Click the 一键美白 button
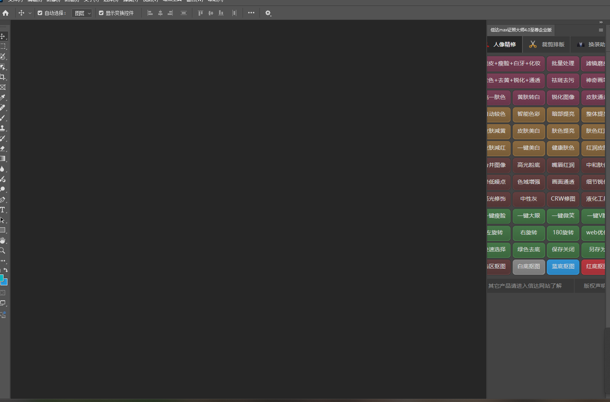610x402 pixels. click(529, 148)
